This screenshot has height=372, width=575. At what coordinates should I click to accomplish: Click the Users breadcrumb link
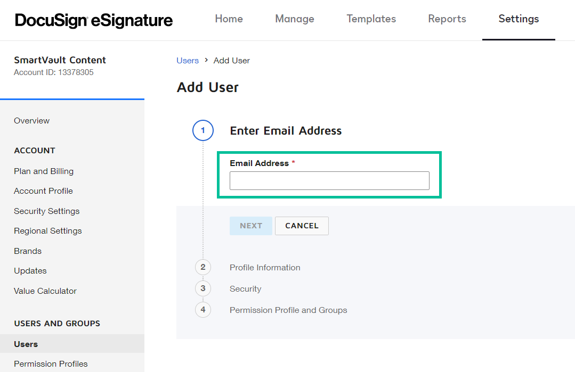pyautogui.click(x=188, y=61)
